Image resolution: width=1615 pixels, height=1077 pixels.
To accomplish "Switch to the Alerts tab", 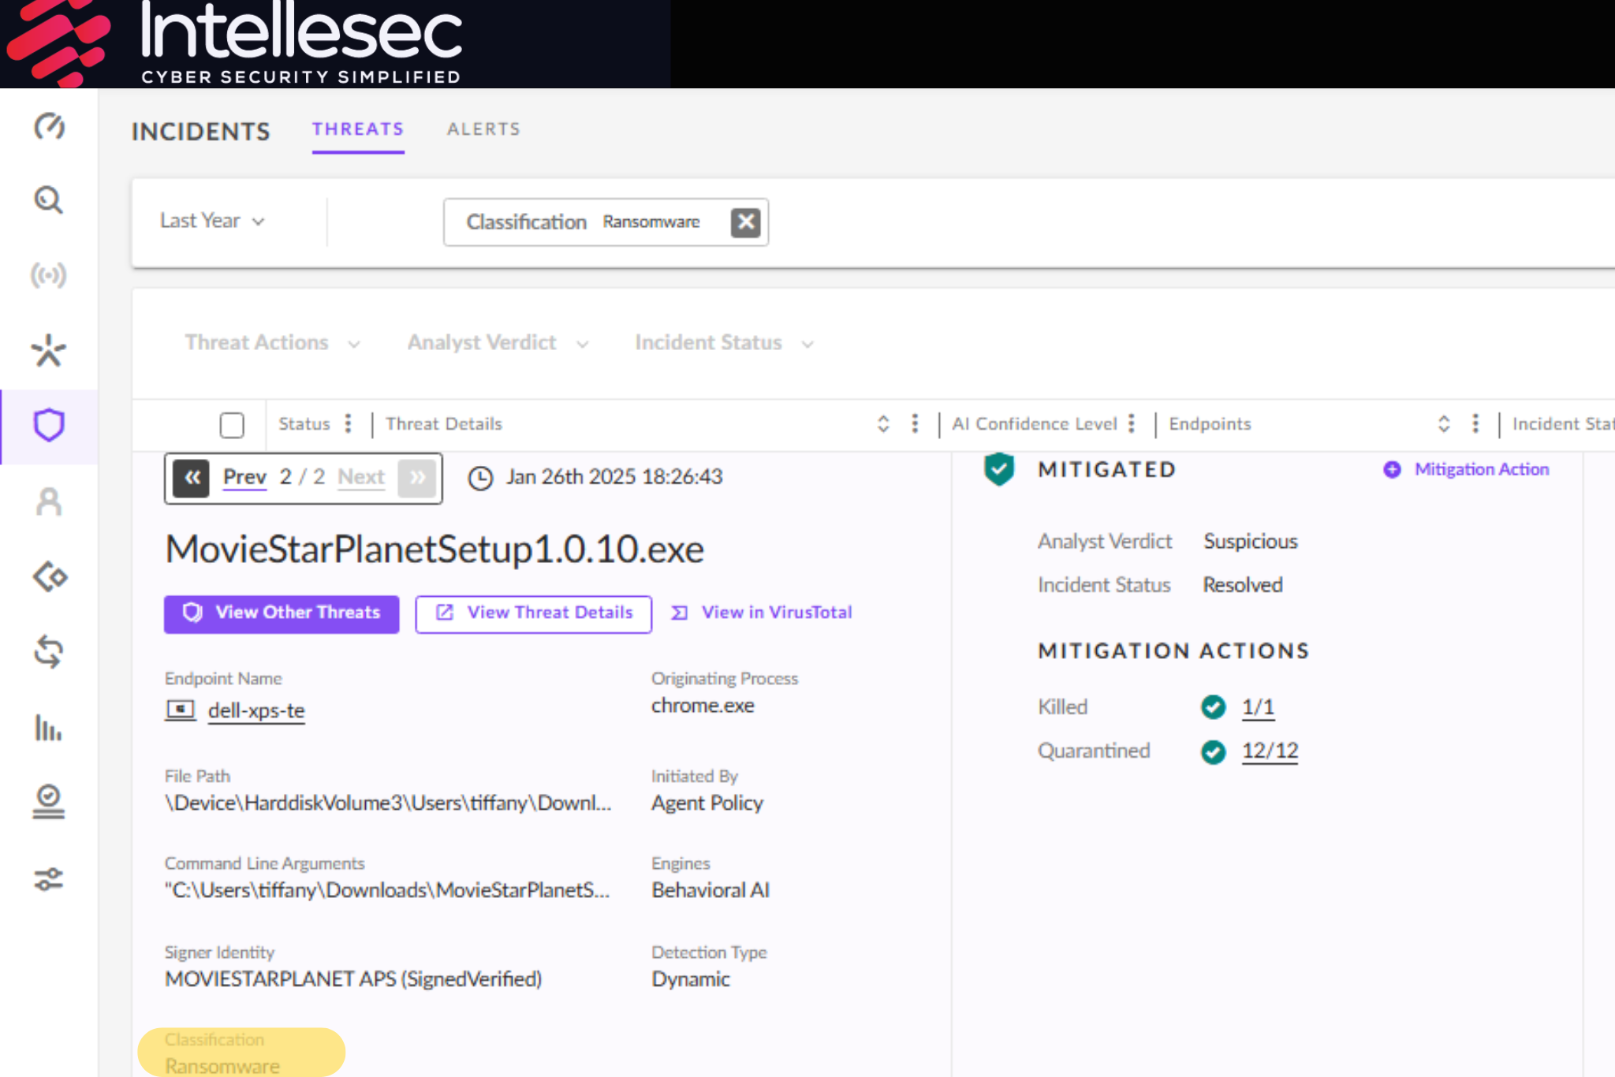I will (x=483, y=129).
